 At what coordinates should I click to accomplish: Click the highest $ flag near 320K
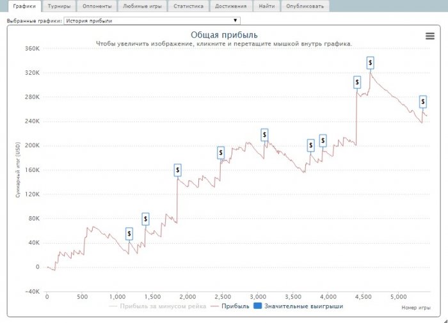371,63
